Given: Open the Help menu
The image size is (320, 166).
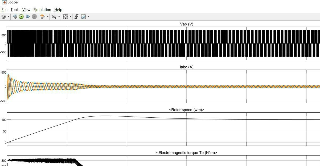Looking at the screenshot, I should click(58, 10).
